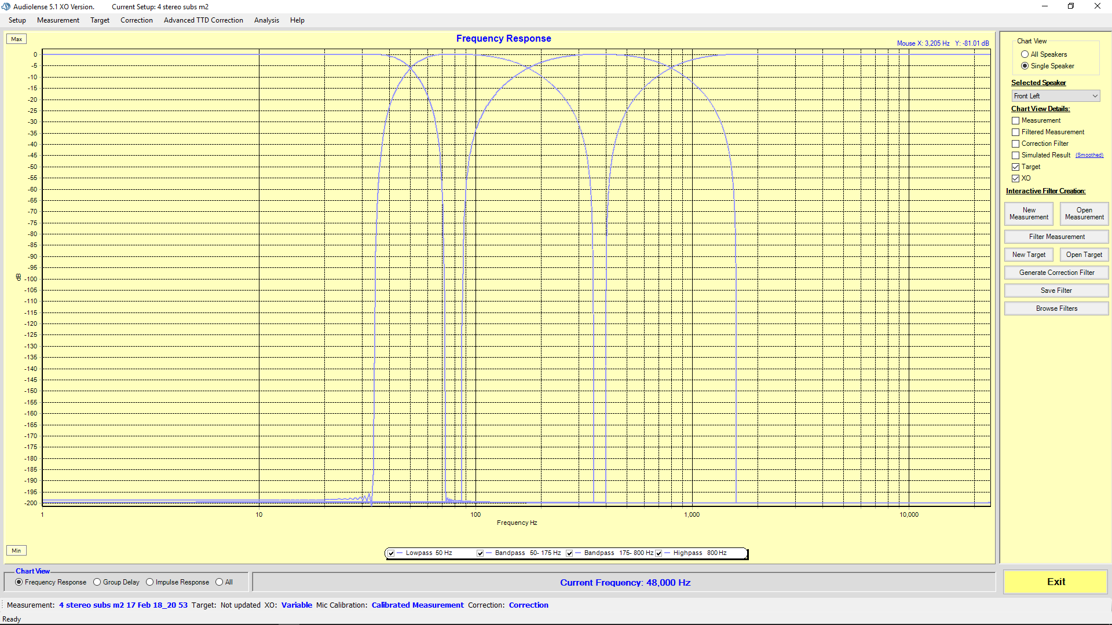Click the Browse Filters button
Viewport: 1112px width, 625px height.
pyautogui.click(x=1056, y=308)
